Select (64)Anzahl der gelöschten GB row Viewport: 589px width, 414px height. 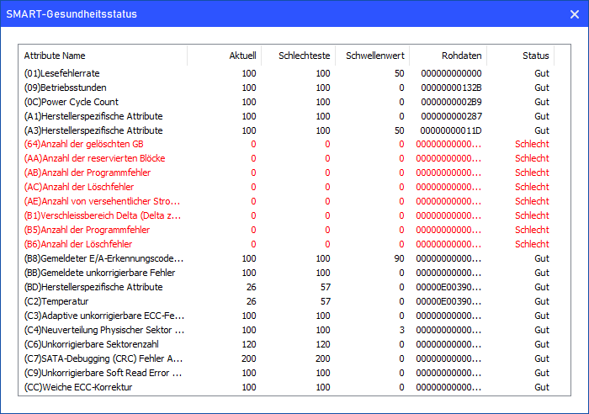[x=287, y=144]
